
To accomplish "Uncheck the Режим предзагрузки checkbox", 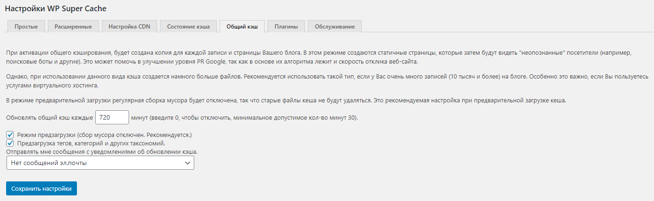I will [x=10, y=135].
